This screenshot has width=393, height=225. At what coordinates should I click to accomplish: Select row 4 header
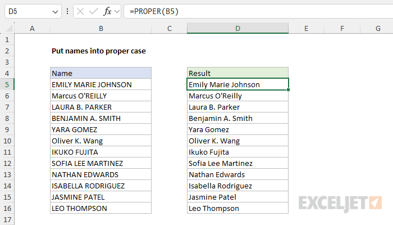(7, 73)
